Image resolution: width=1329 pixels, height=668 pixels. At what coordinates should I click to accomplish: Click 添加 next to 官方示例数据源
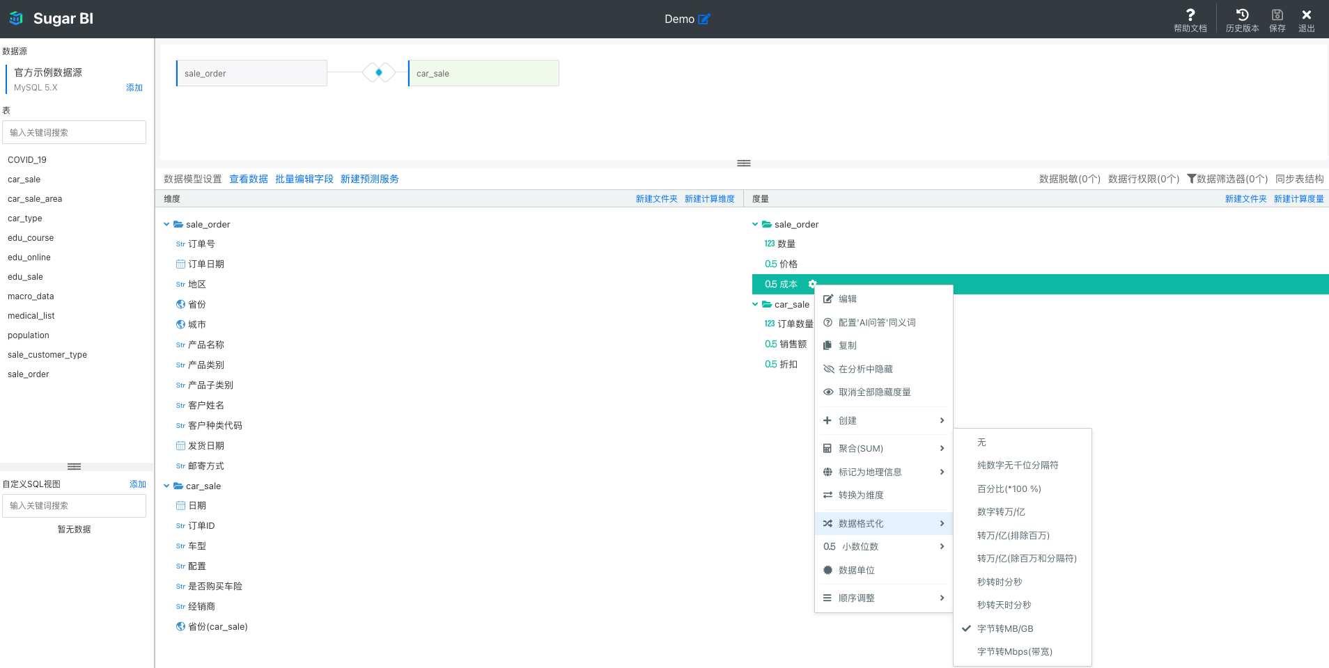pos(134,87)
